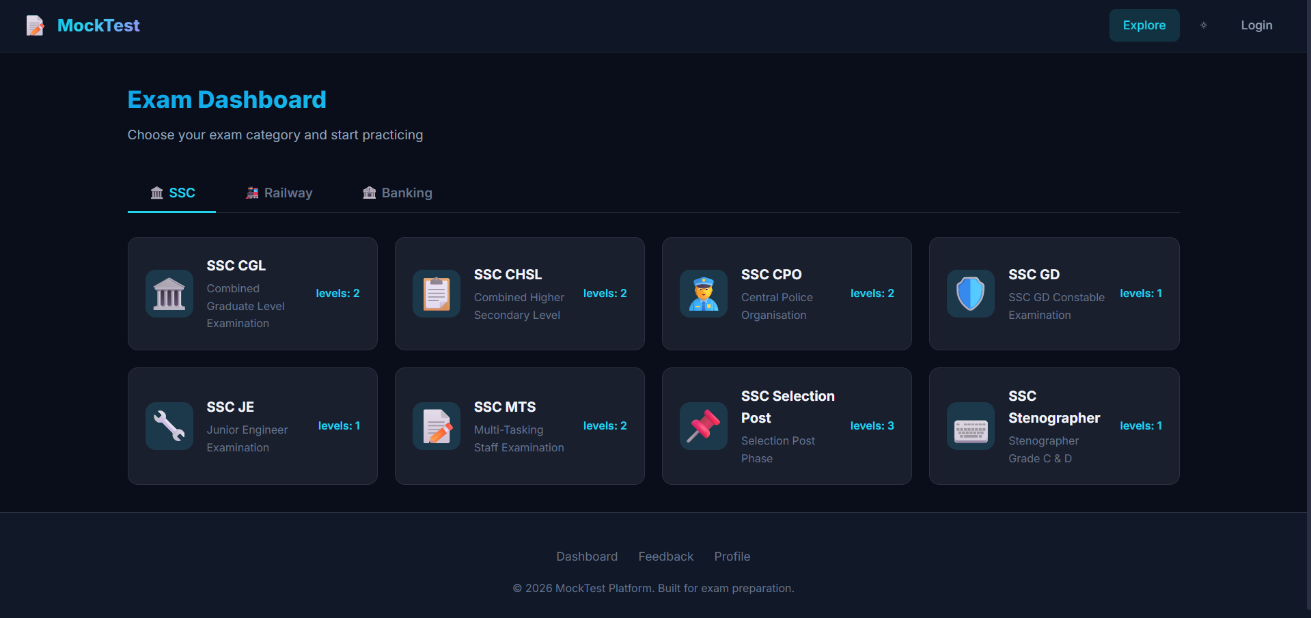The width and height of the screenshot is (1311, 618).
Task: Click the SSC Selection Post pushpin icon
Action: tap(703, 425)
